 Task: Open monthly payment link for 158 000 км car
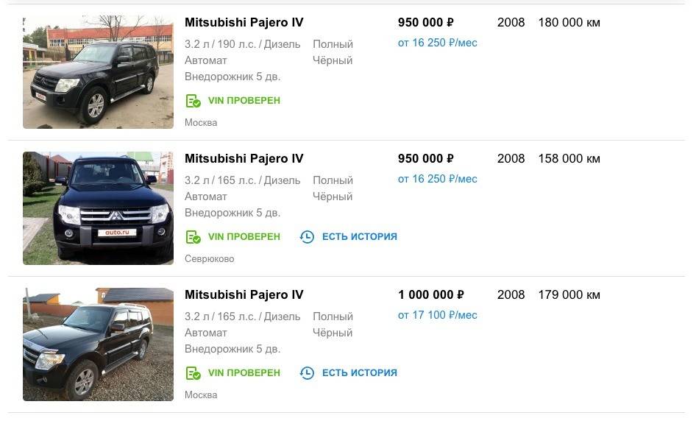click(437, 179)
